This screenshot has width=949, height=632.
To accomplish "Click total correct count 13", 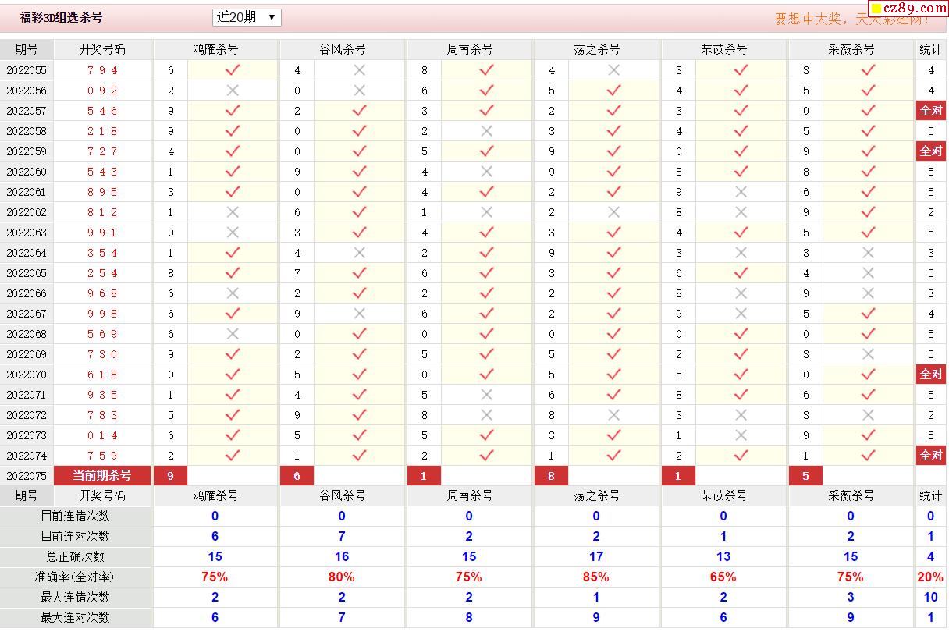I will (x=723, y=557).
